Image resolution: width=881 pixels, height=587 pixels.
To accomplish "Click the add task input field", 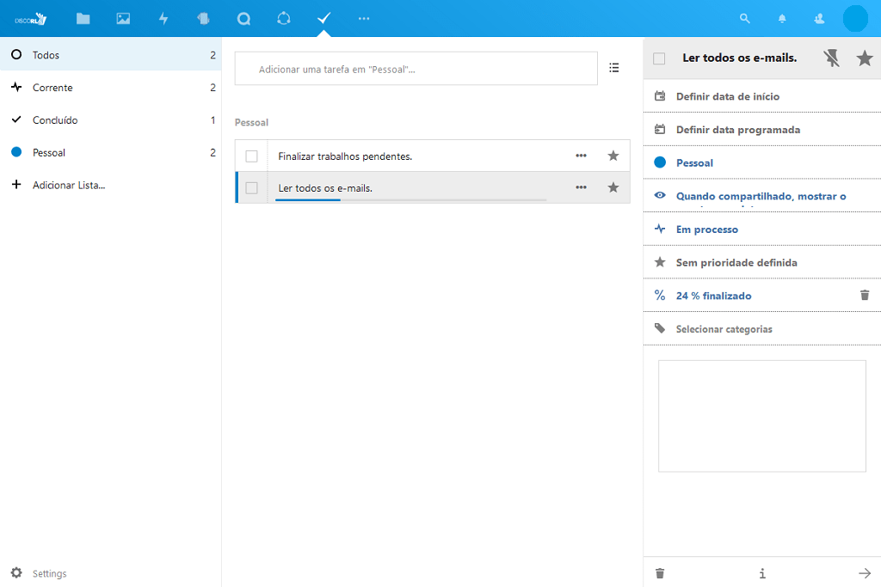I will click(x=416, y=69).
